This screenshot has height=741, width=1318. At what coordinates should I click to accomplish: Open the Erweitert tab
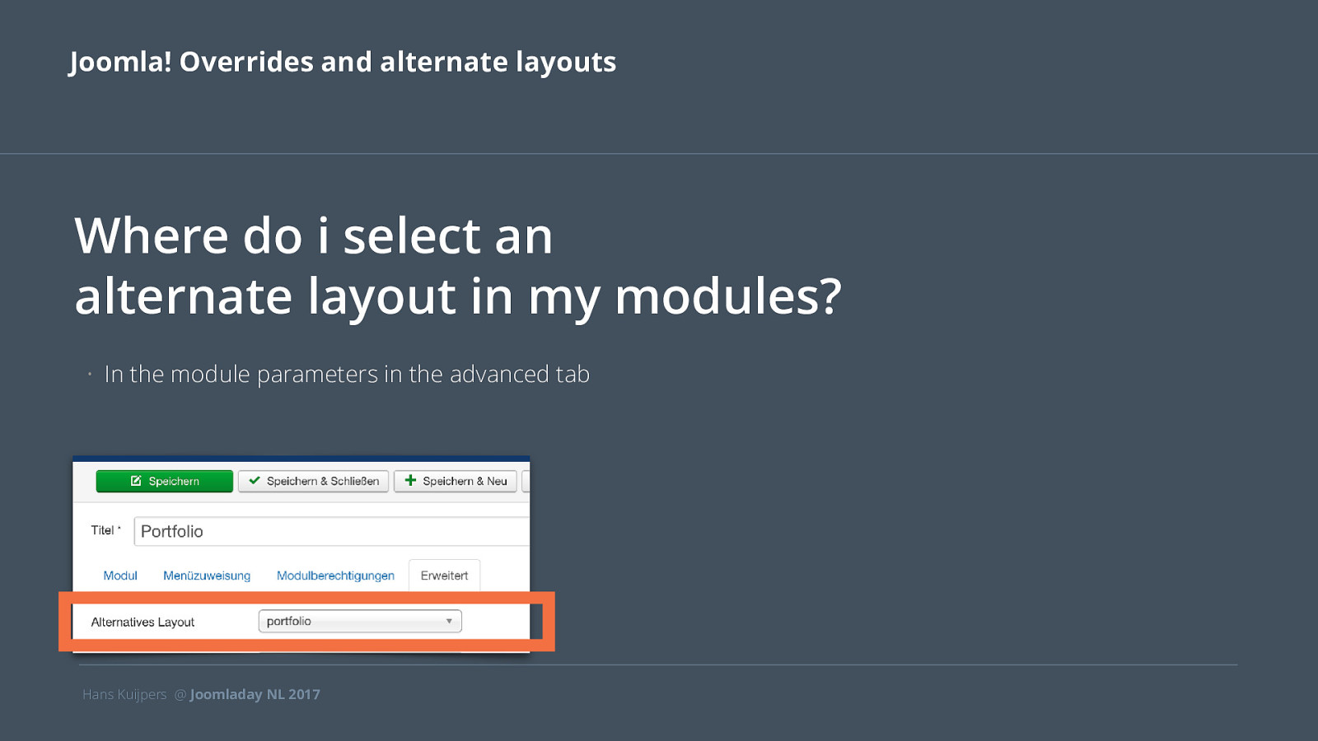click(444, 576)
